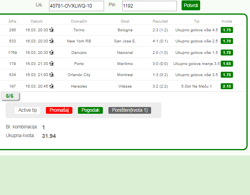Click result 4:1 (0:1)

[x=160, y=41]
